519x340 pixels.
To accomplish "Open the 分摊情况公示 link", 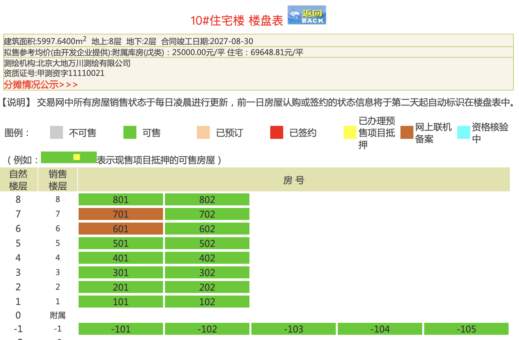I will click(41, 85).
